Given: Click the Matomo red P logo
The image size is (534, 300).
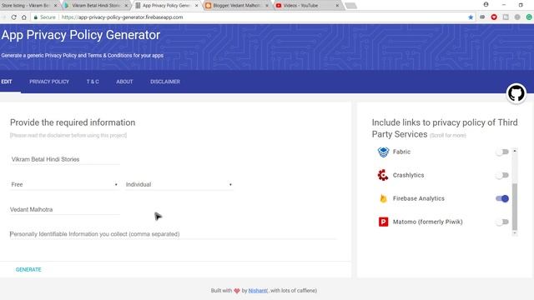Looking at the screenshot, I should tap(383, 222).
